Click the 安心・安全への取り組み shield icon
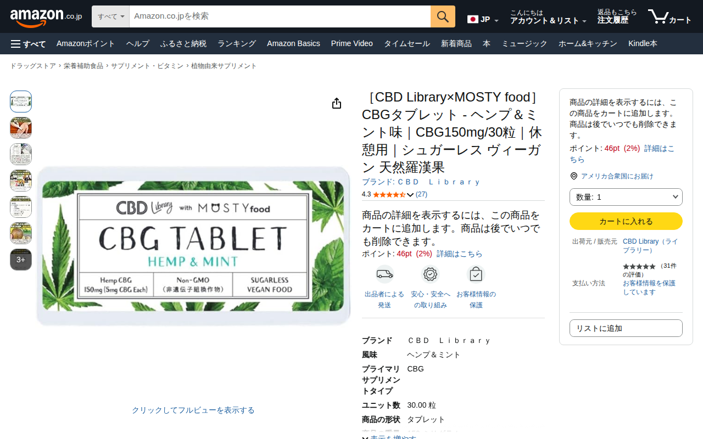703x439 pixels. [430, 274]
